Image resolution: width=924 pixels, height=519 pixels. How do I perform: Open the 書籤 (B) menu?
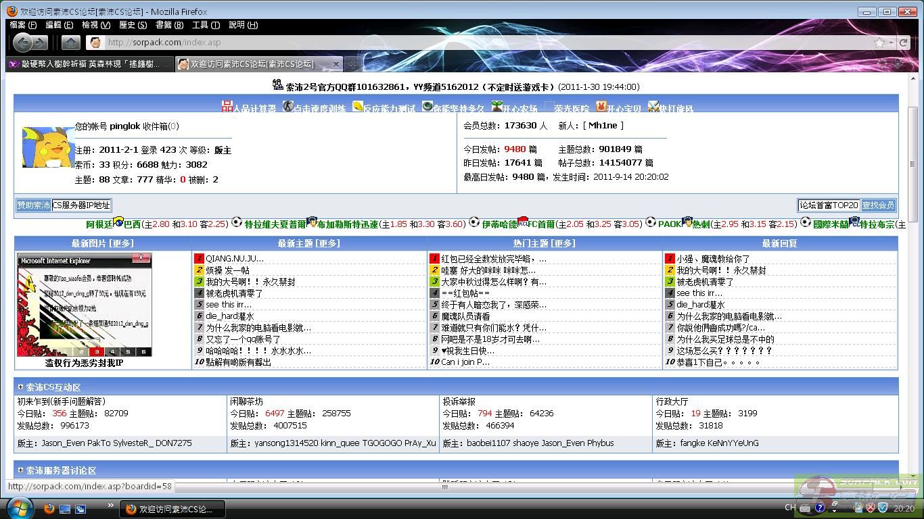point(168,25)
